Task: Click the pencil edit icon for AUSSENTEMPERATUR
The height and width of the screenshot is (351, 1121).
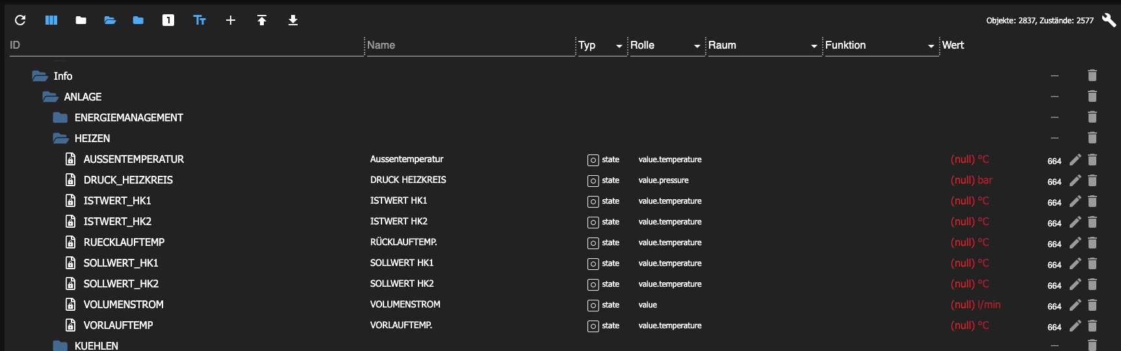Action: click(1076, 160)
